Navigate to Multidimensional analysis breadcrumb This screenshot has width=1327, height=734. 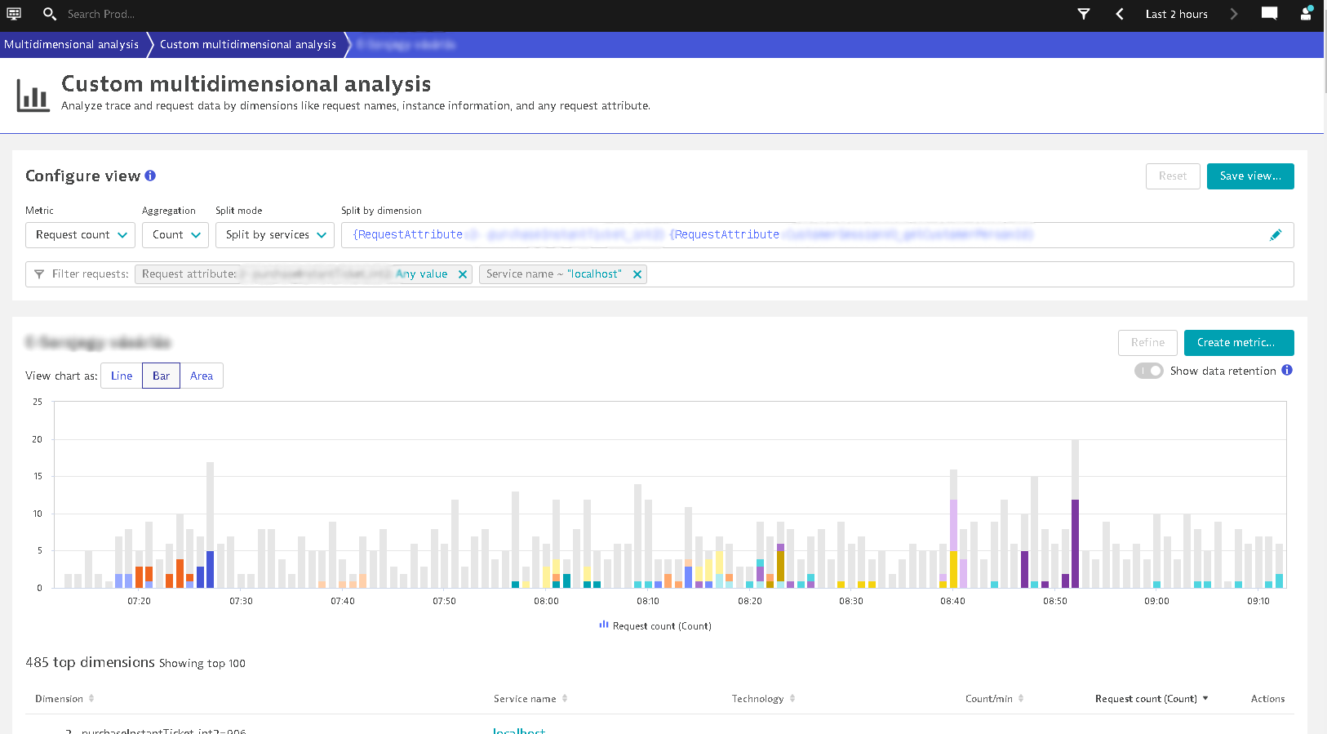tap(71, 45)
